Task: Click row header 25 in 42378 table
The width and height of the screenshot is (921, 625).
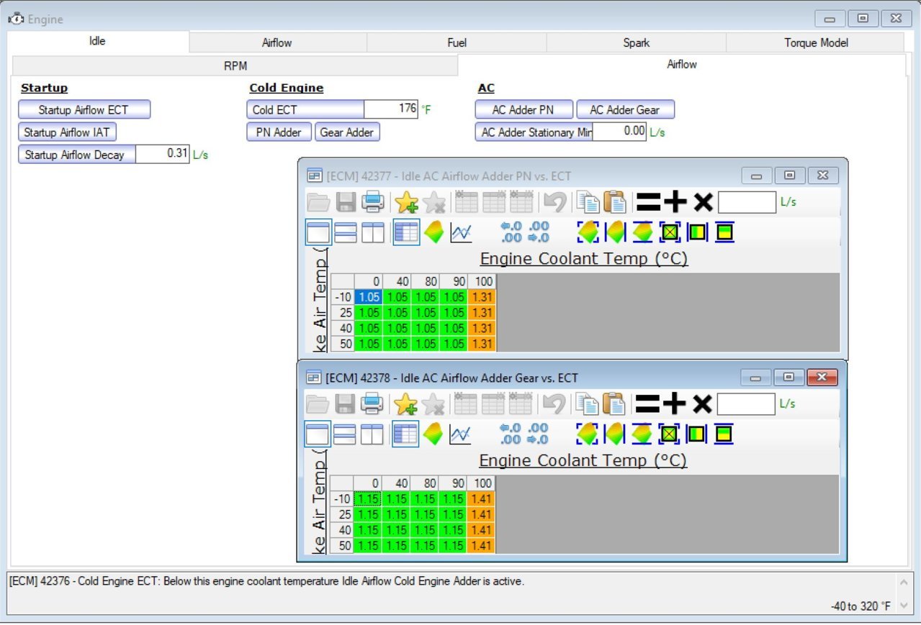Action: 342,515
